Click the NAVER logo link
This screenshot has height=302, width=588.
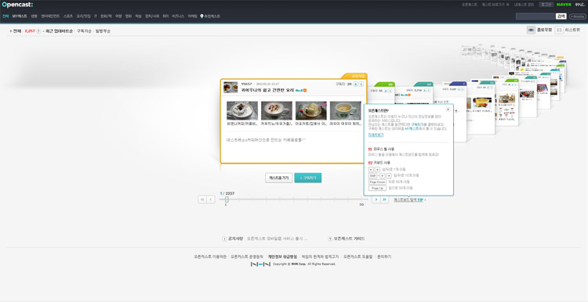click(564, 5)
